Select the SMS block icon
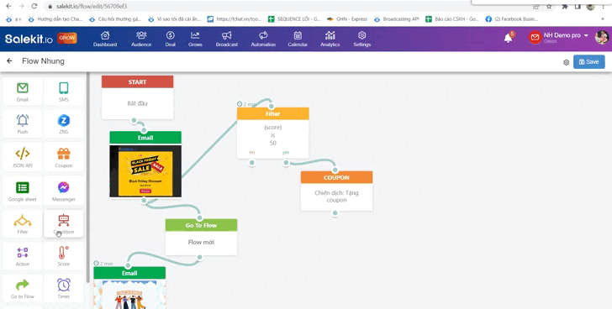This screenshot has height=309, width=612. (x=64, y=92)
